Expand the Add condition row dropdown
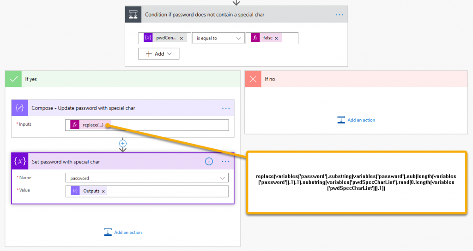The width and height of the screenshot is (473, 251). (158, 54)
